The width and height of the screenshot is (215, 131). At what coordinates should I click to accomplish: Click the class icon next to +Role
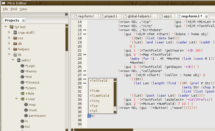(x=22, y=93)
